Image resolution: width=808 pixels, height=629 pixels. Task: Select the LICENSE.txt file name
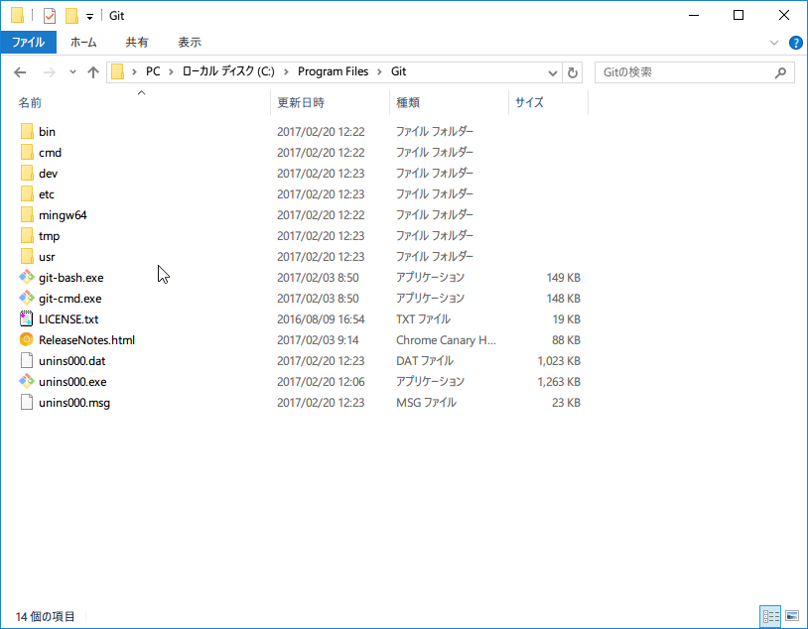coord(68,319)
